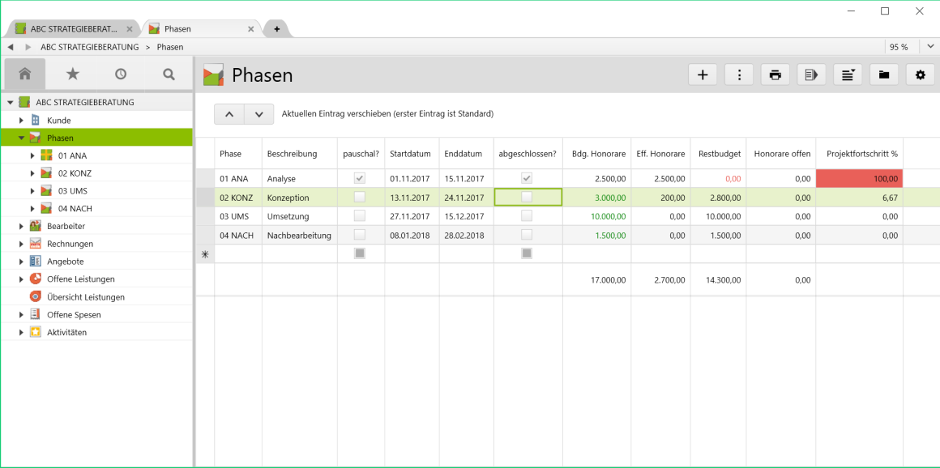Open the search magnifier tab in sidebar
The width and height of the screenshot is (940, 468).
(169, 74)
